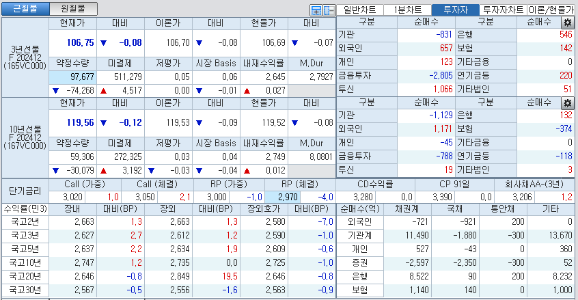Select the 국고30년 row label
Viewport: 578px width, 300px height.
coord(25,290)
